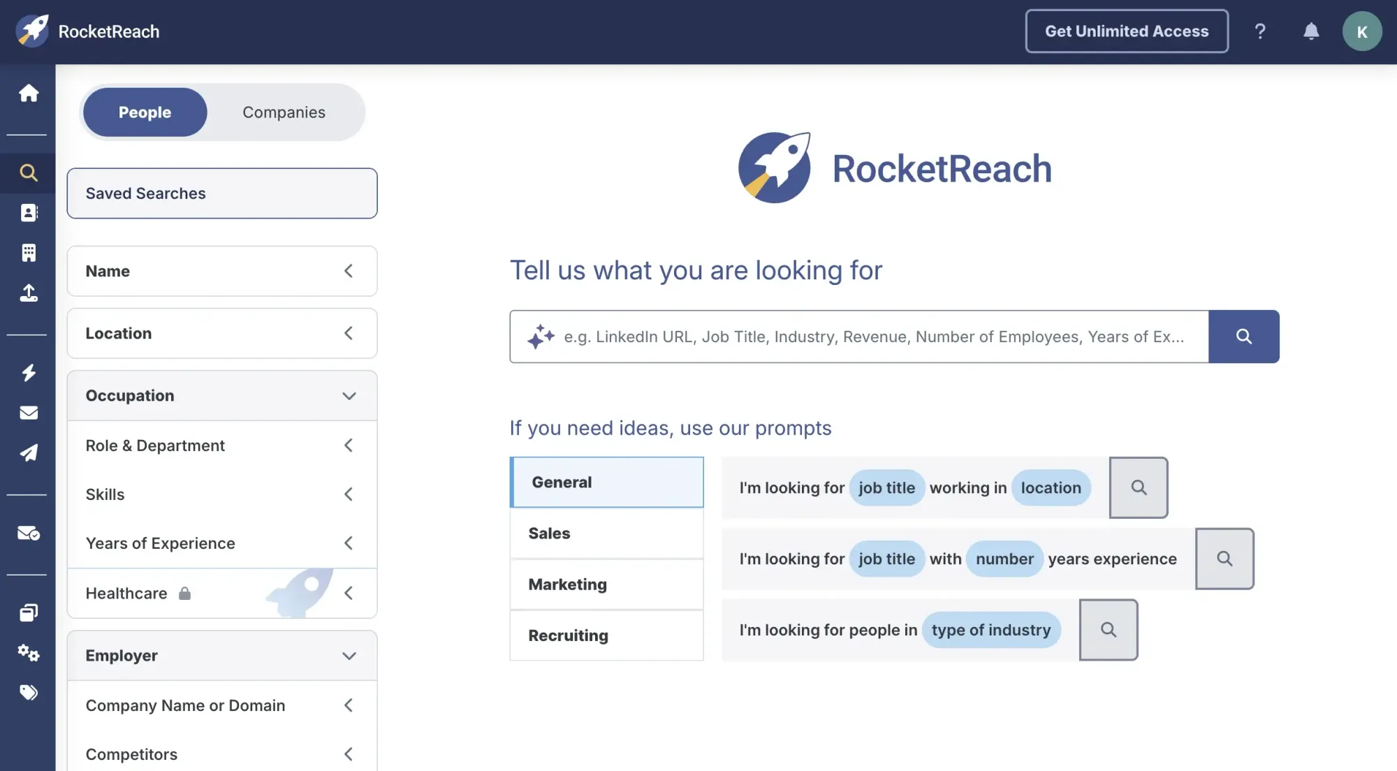Run the 'years experience' prompt search
The width and height of the screenshot is (1397, 771).
tap(1224, 559)
